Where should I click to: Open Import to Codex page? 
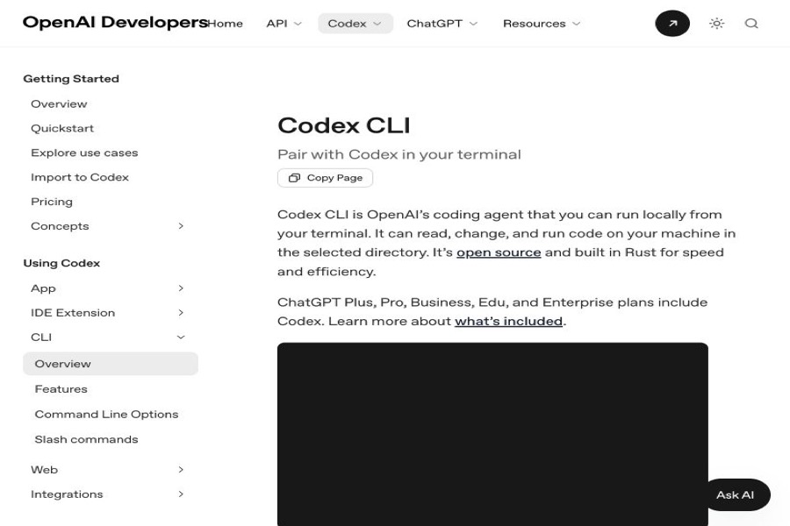[x=80, y=177]
